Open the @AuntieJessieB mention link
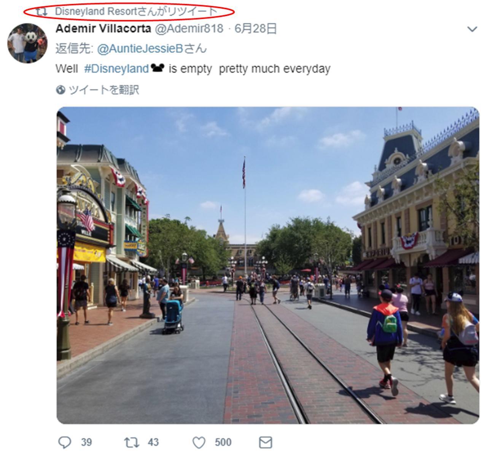487x456 pixels. point(140,49)
